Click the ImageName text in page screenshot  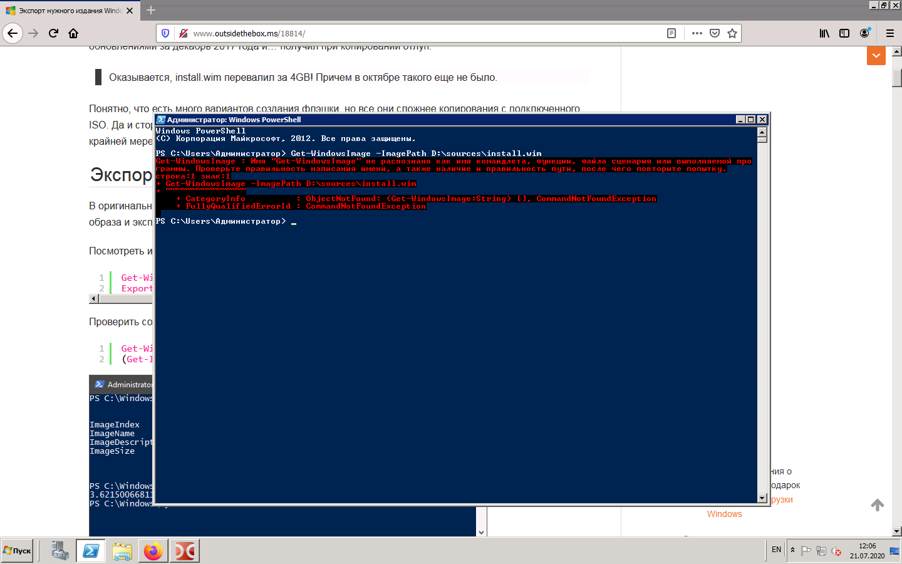112,434
